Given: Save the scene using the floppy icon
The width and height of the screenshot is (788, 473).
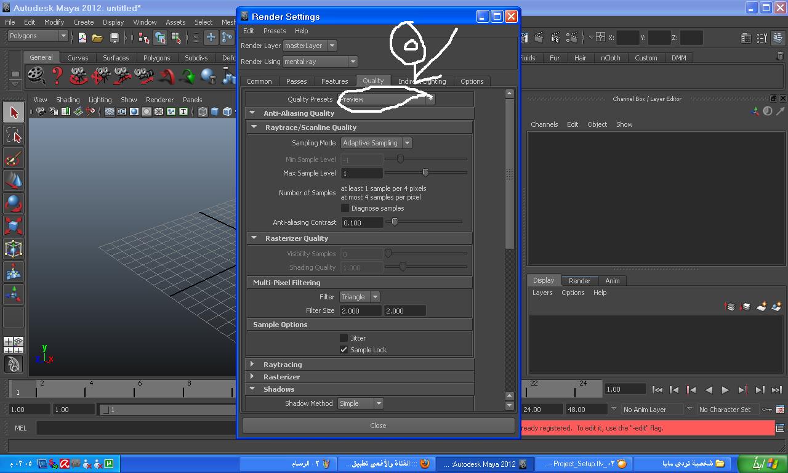Looking at the screenshot, I should click(114, 38).
